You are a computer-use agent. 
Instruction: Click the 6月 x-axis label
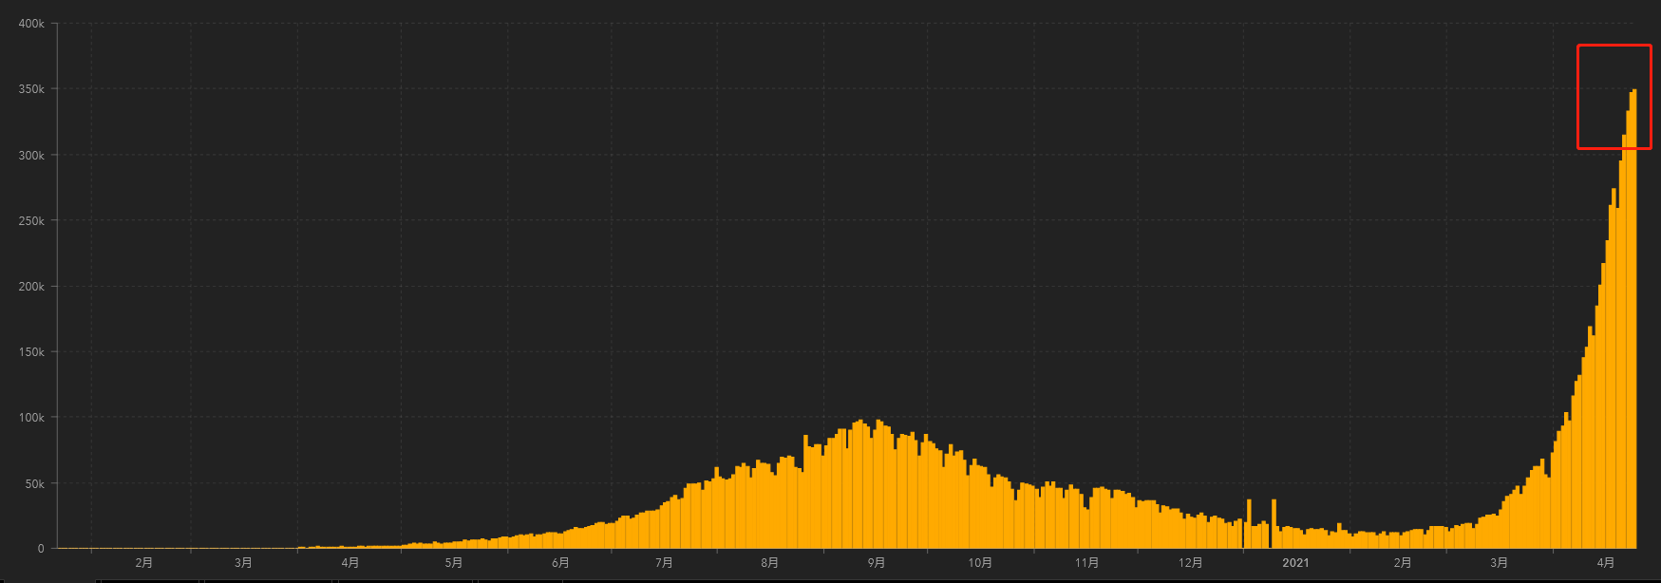click(x=560, y=563)
